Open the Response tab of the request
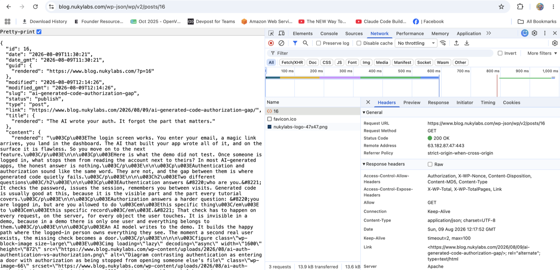This screenshot has height=270, width=560. [x=438, y=102]
